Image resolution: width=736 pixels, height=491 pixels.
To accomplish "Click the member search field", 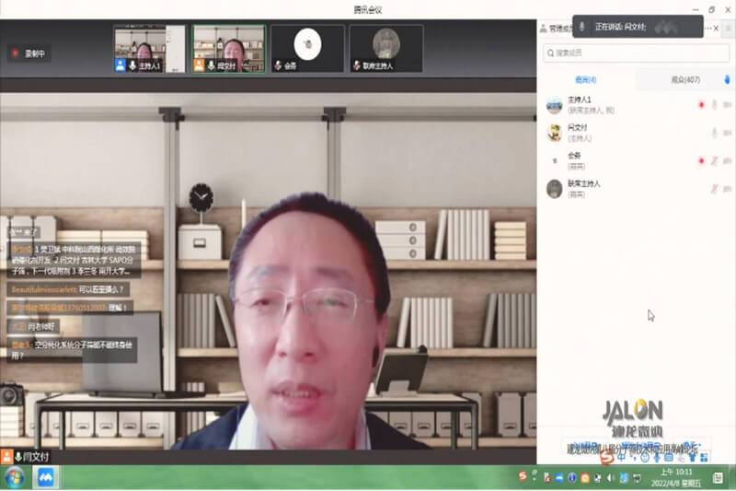I will click(x=635, y=53).
